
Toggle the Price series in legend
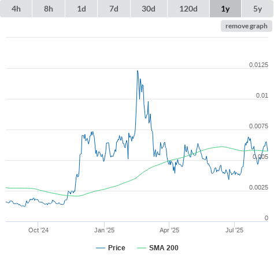(117, 248)
